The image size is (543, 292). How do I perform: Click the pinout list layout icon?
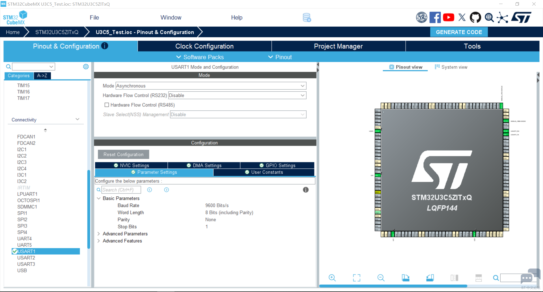tap(479, 278)
